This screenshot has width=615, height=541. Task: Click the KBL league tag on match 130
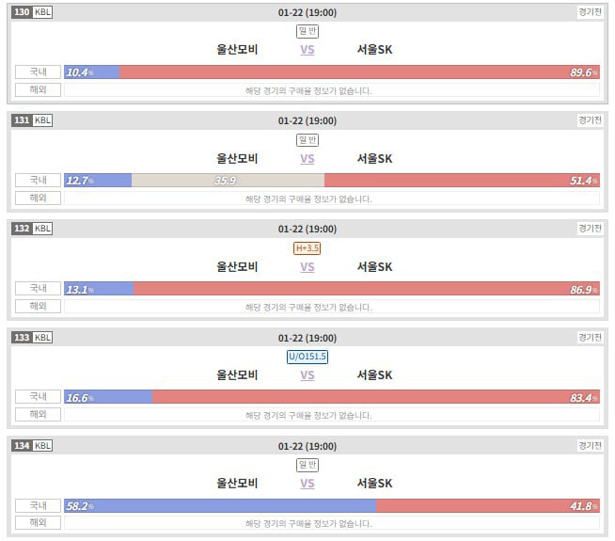[x=43, y=12]
